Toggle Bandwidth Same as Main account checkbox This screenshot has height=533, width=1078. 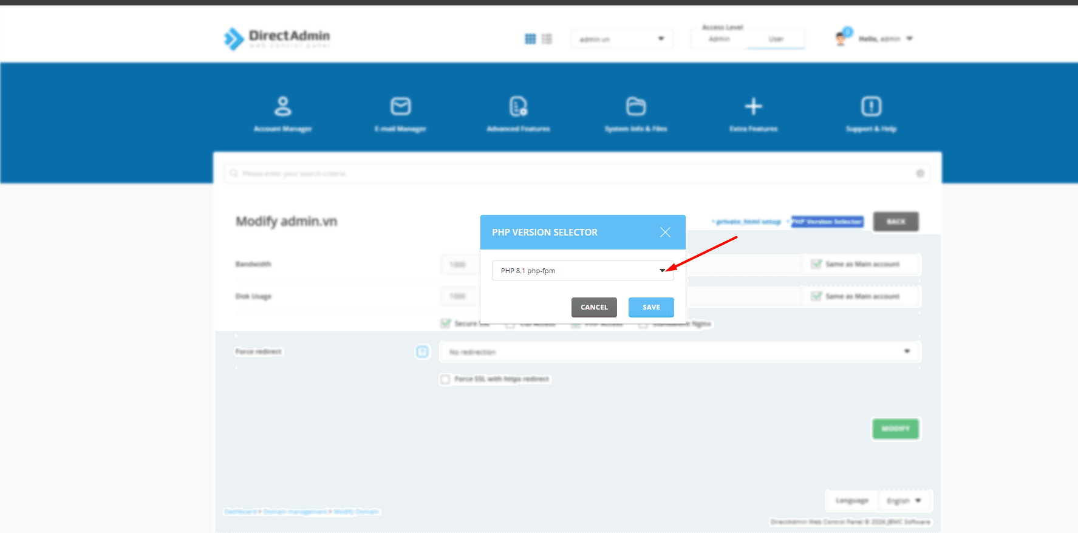point(817,264)
